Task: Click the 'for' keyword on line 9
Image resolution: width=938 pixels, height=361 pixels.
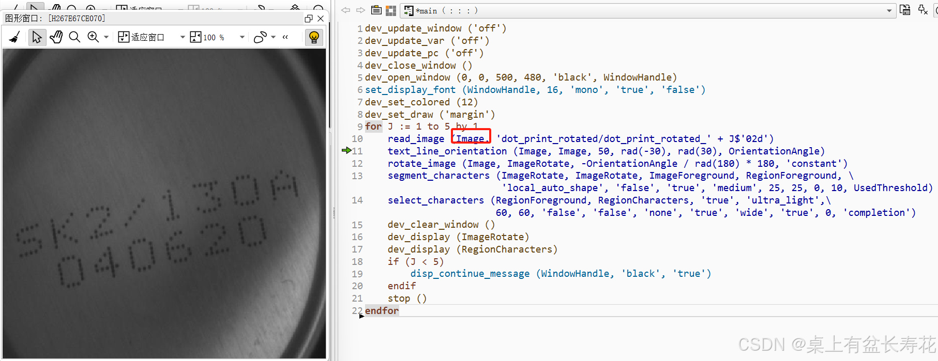Action: 373,127
